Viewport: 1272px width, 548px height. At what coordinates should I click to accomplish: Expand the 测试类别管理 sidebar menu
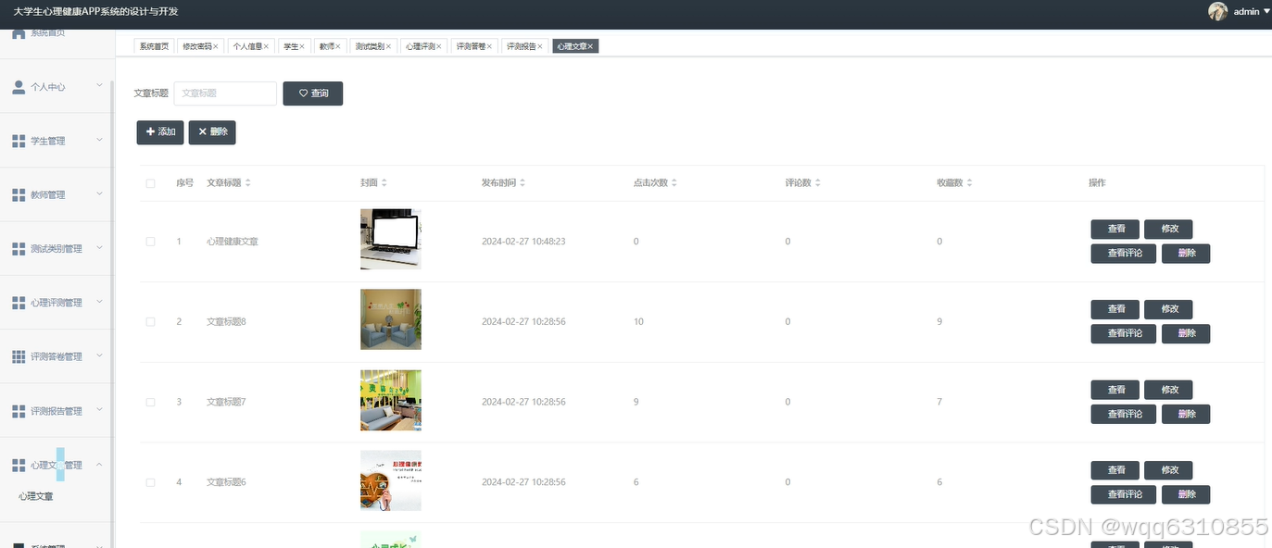(100, 248)
